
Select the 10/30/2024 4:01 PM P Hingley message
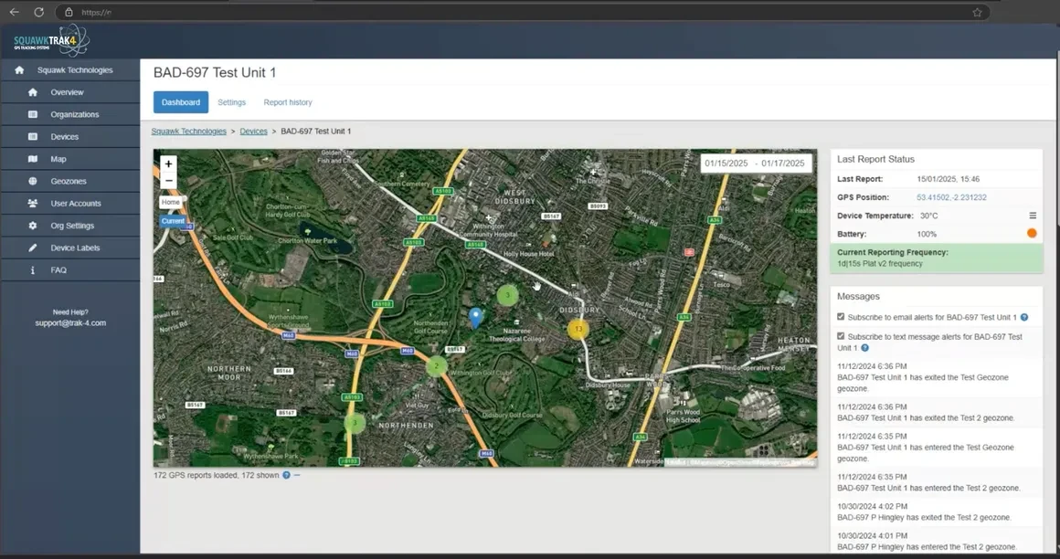click(x=937, y=541)
